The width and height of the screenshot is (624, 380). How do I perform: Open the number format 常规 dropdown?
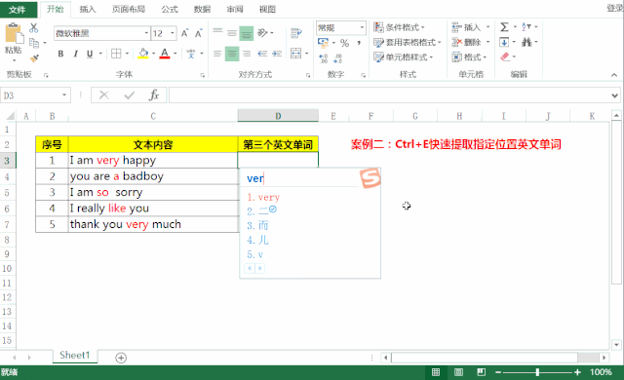point(362,27)
